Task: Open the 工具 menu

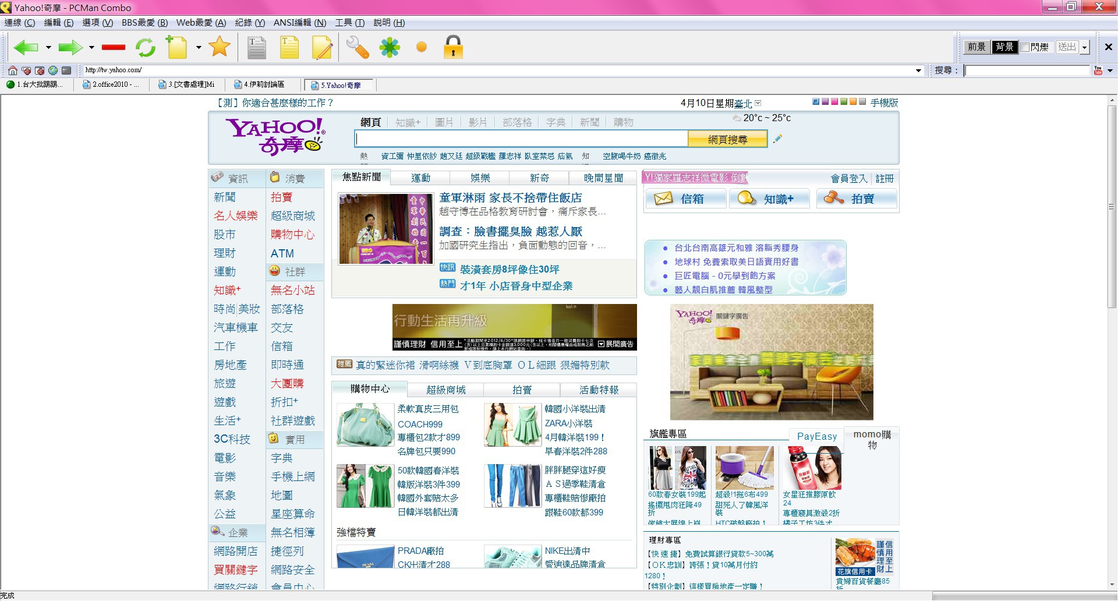Action: (349, 23)
